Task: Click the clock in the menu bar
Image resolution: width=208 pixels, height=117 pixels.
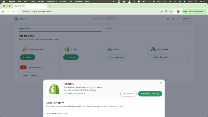Action: (197, 2)
